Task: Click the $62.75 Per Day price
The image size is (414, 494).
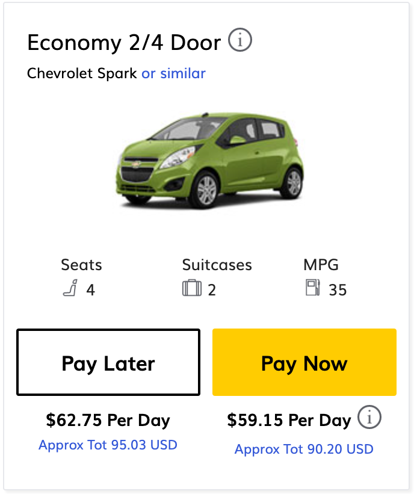Action: click(x=108, y=420)
